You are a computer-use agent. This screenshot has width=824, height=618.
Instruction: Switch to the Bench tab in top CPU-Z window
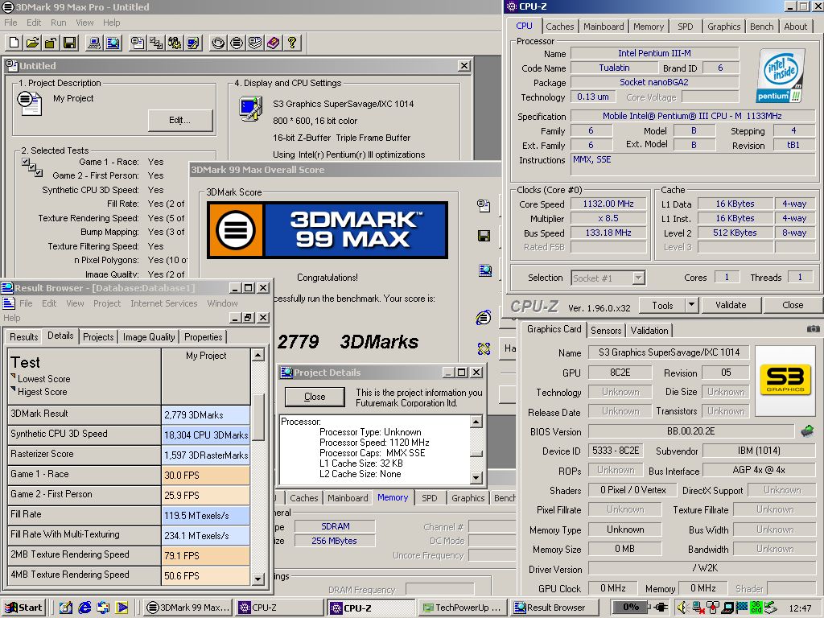[x=761, y=27]
